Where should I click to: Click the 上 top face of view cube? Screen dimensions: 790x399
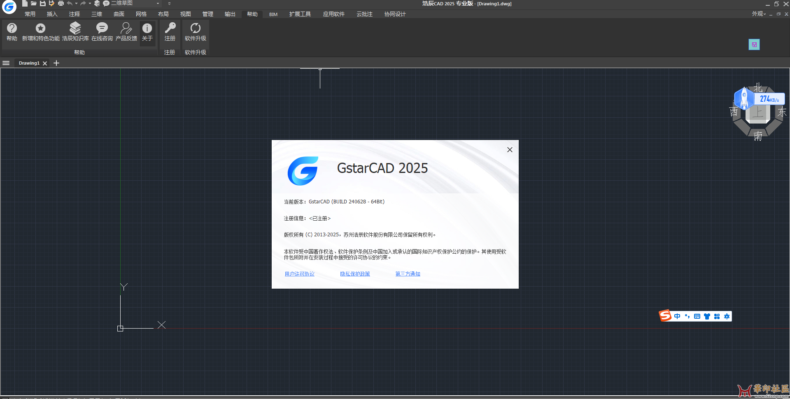(758, 112)
